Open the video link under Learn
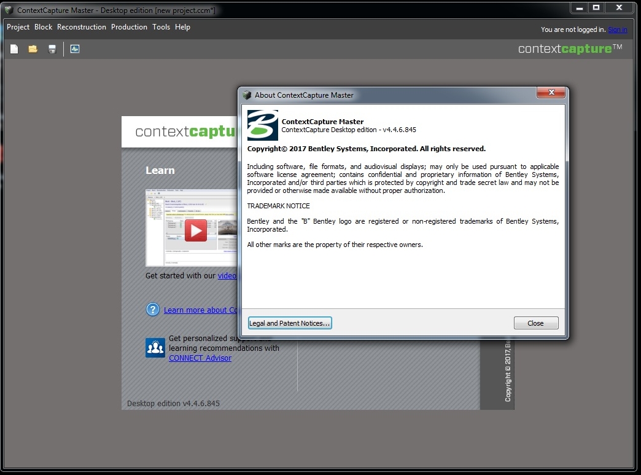This screenshot has width=641, height=475. click(x=227, y=275)
